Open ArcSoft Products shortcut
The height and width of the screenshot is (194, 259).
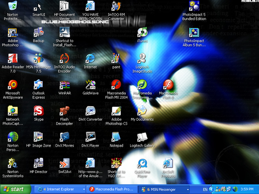[x=168, y=163]
